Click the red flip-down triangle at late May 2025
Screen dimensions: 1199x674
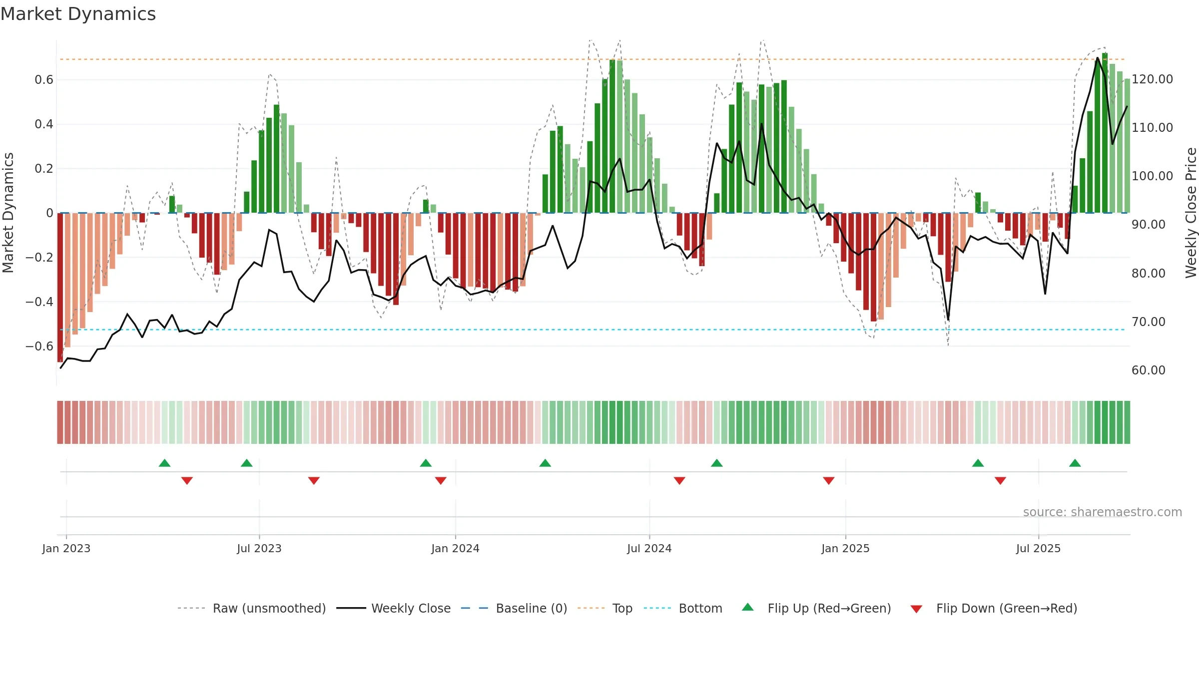click(x=1000, y=481)
